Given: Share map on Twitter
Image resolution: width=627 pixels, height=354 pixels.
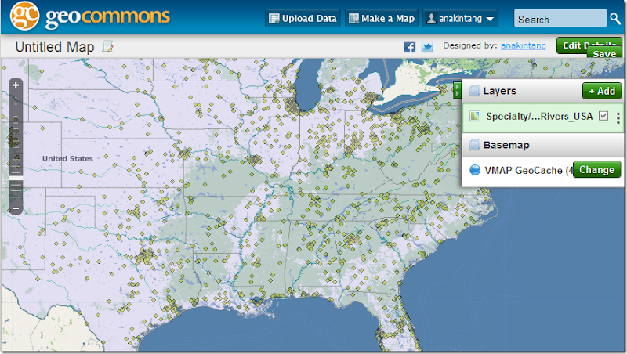Looking at the screenshot, I should point(427,47).
